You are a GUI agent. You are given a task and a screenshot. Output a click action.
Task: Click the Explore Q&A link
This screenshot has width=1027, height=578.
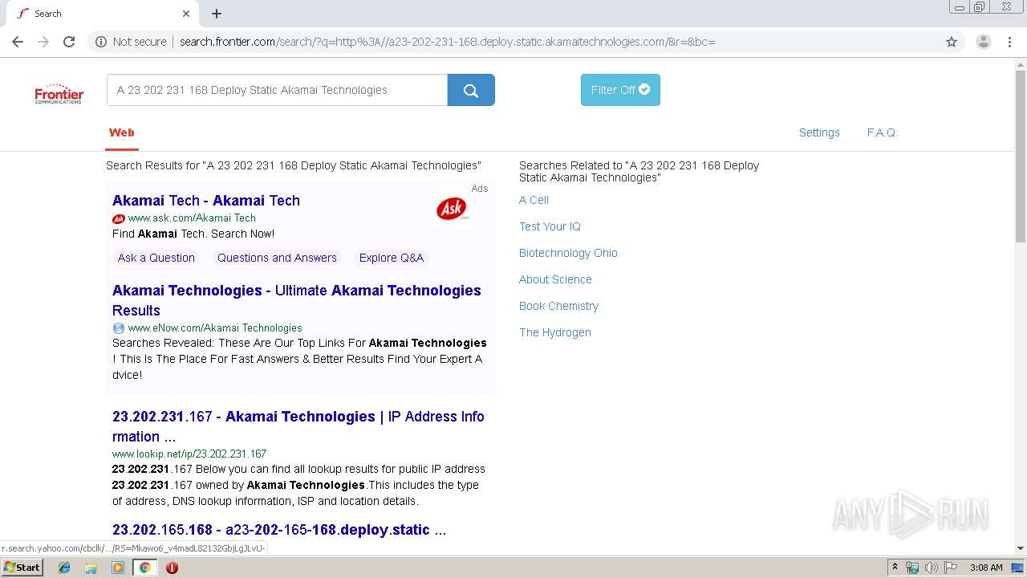(x=392, y=258)
